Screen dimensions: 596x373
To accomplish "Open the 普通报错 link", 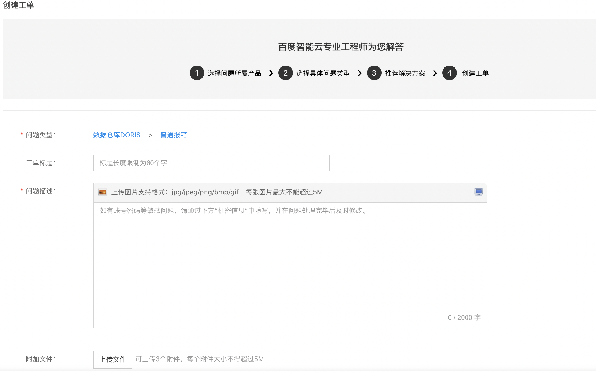I will [173, 135].
